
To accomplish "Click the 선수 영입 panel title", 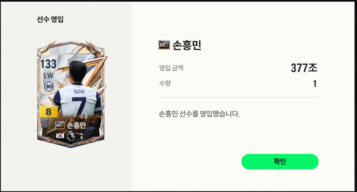I will point(50,19).
